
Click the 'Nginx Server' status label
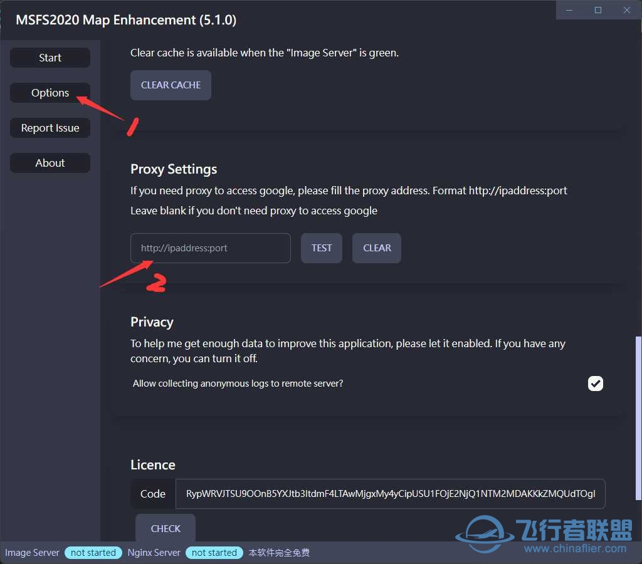[154, 553]
